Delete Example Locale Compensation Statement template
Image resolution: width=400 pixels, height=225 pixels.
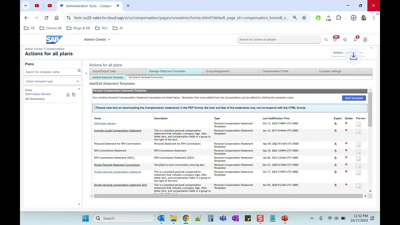point(346,130)
